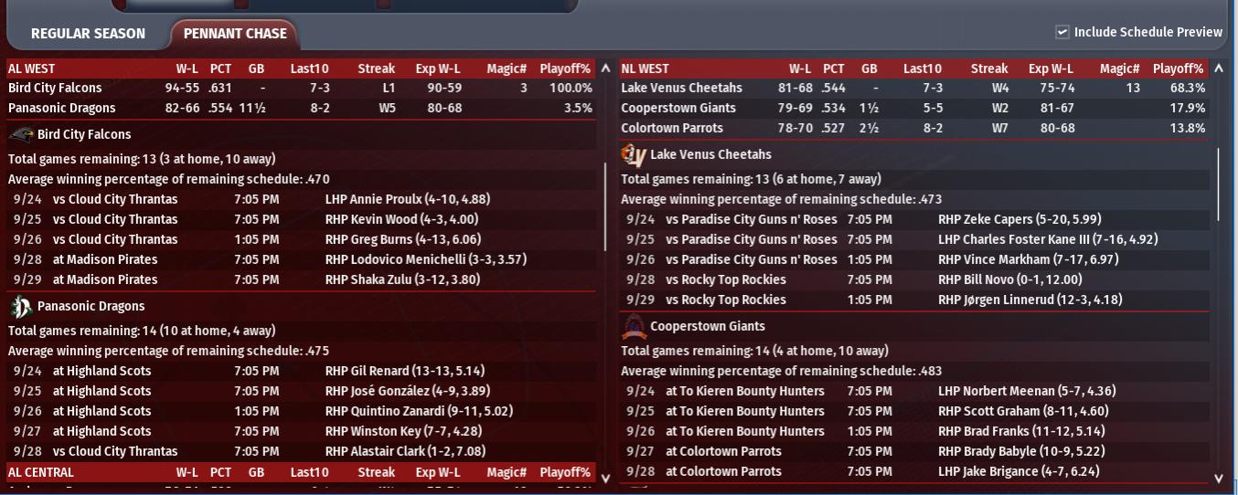Select the Pennant Chase tab

(235, 34)
